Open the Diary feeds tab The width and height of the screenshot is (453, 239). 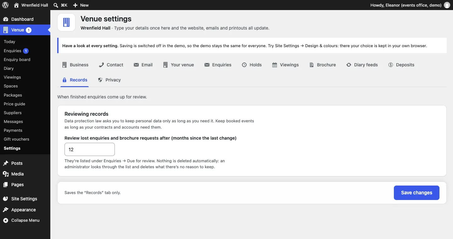(362, 65)
